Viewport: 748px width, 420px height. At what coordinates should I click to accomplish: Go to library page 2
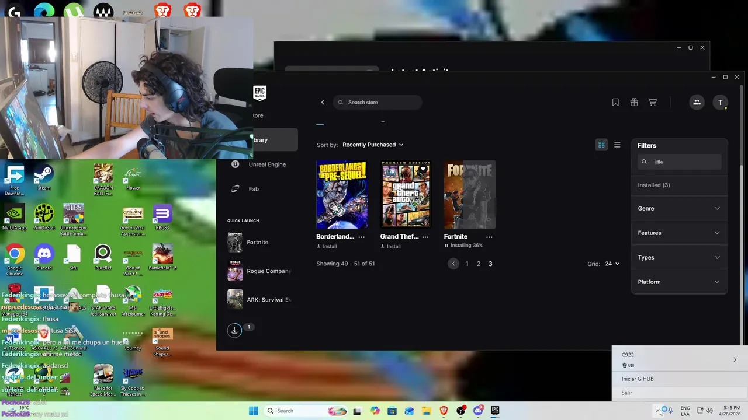[479, 264]
